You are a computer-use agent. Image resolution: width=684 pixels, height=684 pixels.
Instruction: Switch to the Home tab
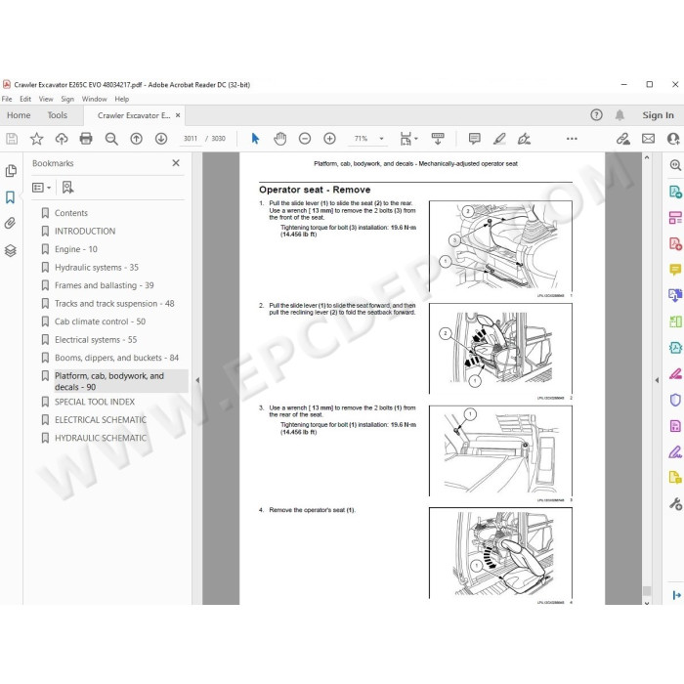19,115
